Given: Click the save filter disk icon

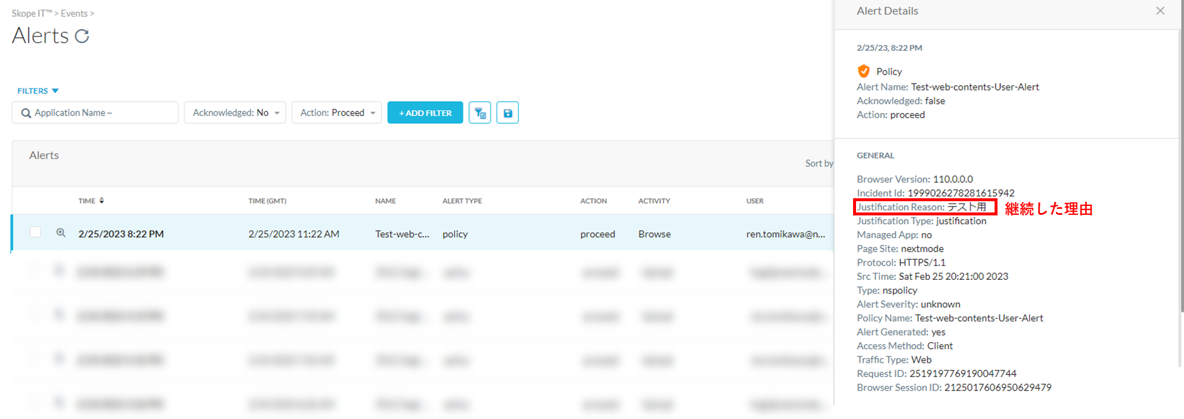Looking at the screenshot, I should (507, 112).
